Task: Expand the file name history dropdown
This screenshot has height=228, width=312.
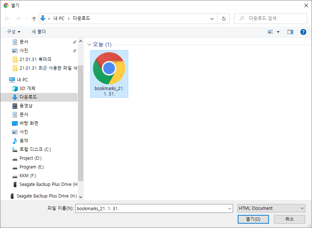Action: click(230, 209)
